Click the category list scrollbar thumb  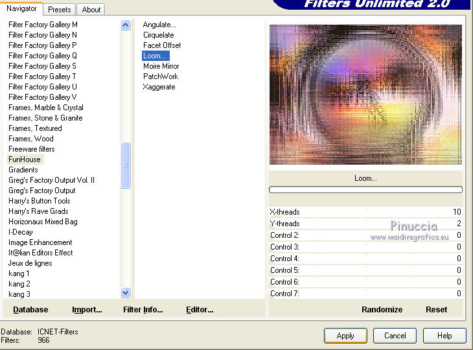point(126,165)
